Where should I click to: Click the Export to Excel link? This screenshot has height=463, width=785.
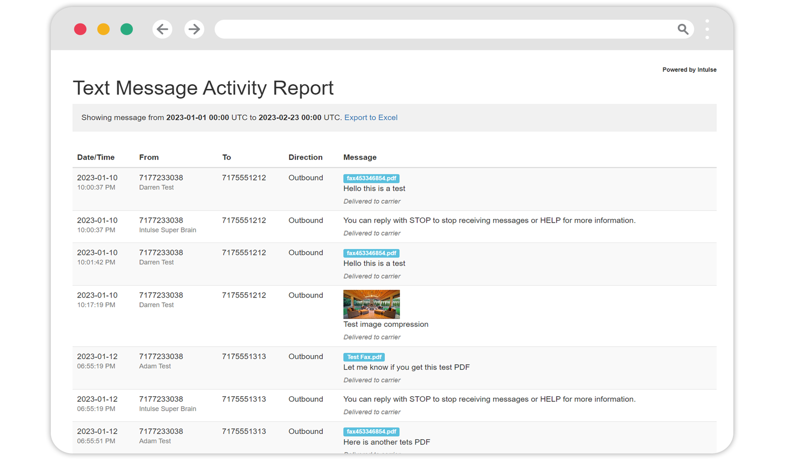pos(371,117)
